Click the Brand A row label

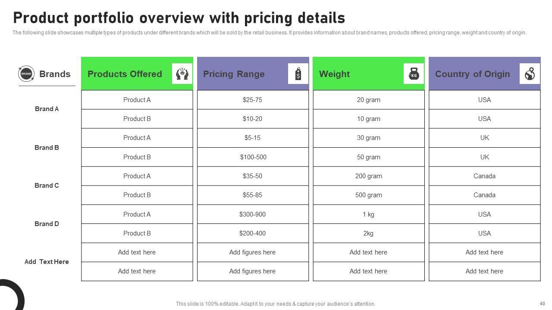pos(47,109)
